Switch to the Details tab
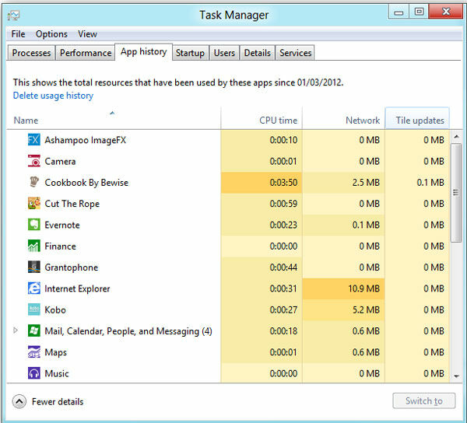Screen dimensions: 467x423 coord(258,53)
